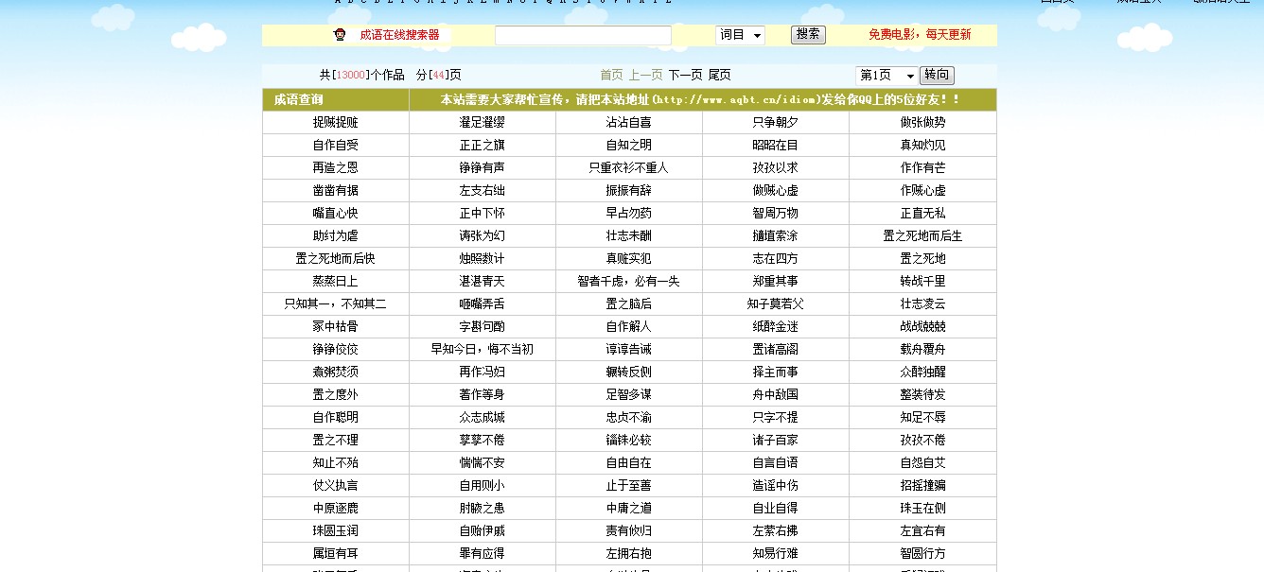Open the idiom 众志成城

483,418
